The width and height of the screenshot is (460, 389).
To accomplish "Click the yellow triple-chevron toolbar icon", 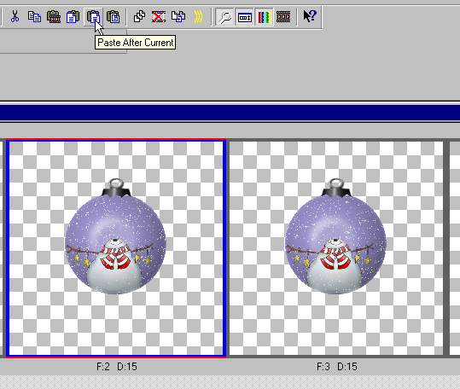I will pos(198,17).
